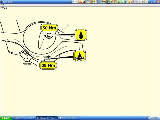The image size is (160, 120).
Task: Switch to Autodata CD3 taskbar button
Action: click(46, 118)
